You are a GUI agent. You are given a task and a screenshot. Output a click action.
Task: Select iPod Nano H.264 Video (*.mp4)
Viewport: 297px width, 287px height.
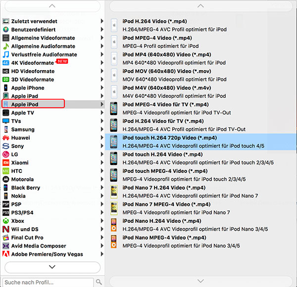201,225
